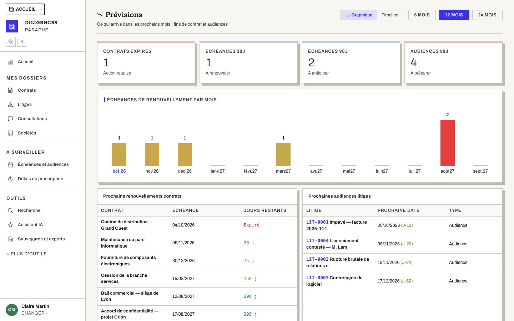Collapse the sidebar with the chevron icon
This screenshot has height=321, width=514.
coord(22,42)
